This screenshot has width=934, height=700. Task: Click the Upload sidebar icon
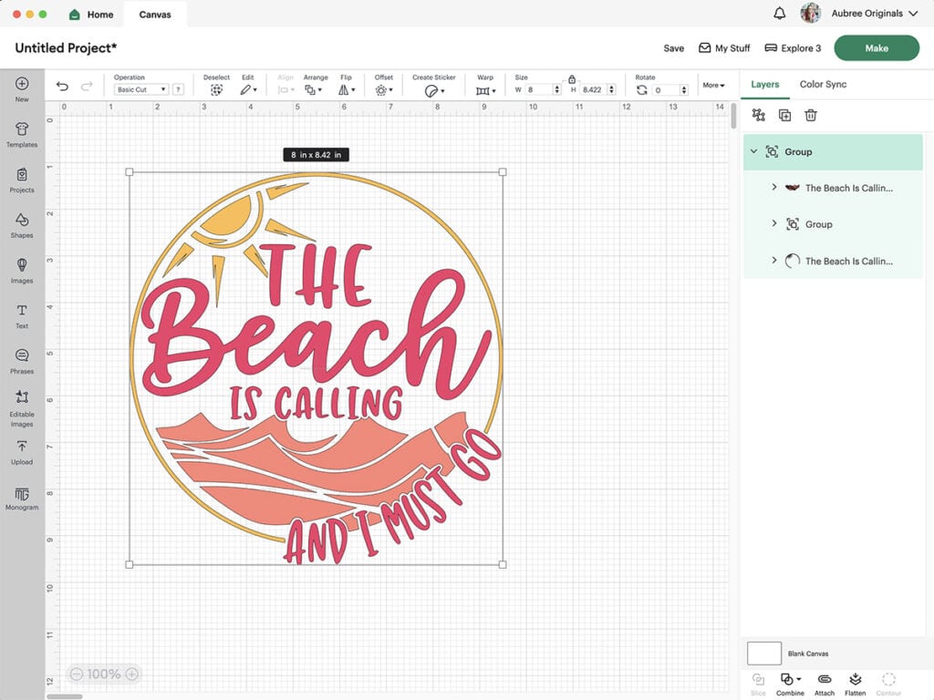point(22,453)
